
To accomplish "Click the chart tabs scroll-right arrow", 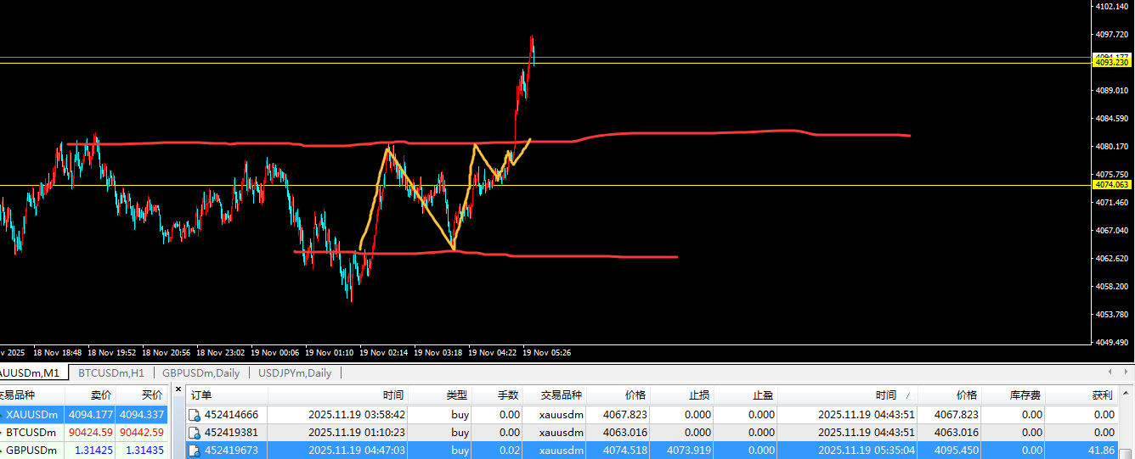I will (1127, 372).
